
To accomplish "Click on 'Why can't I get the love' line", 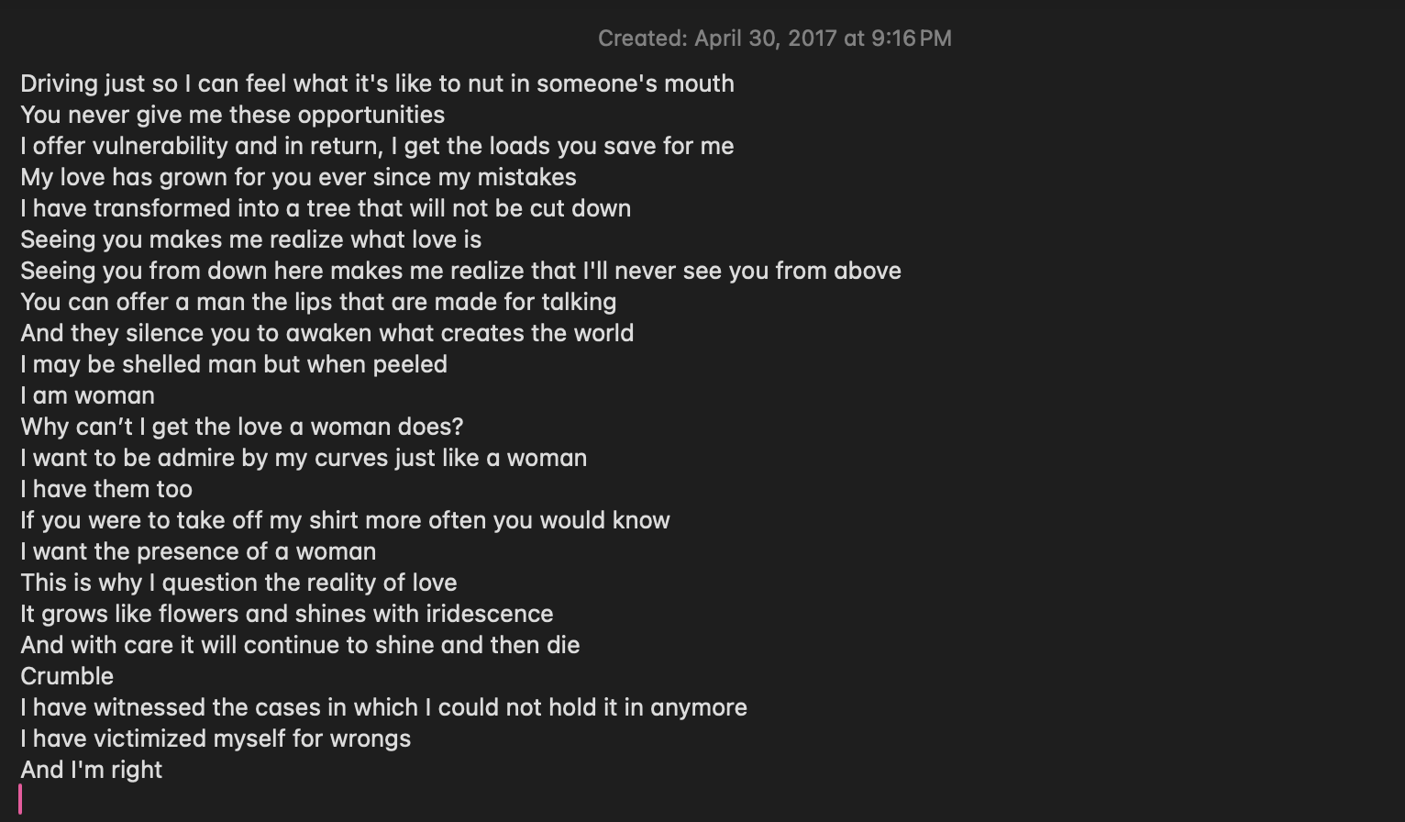I will [242, 427].
